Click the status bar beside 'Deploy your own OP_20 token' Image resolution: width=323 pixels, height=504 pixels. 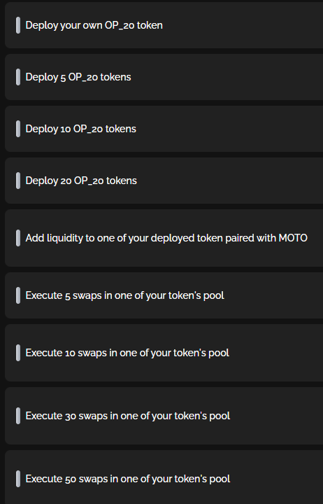tap(18, 25)
